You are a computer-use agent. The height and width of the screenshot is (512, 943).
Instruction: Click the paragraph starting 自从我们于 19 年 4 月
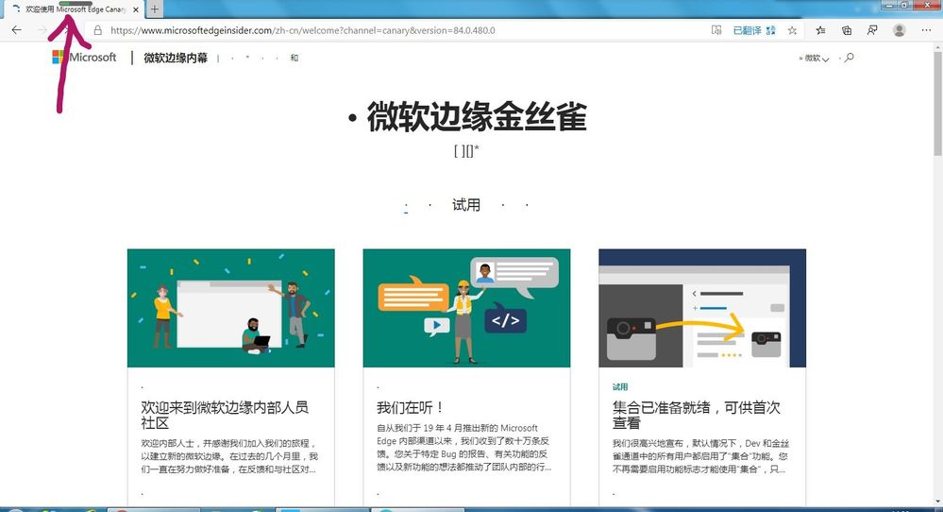[x=463, y=447]
